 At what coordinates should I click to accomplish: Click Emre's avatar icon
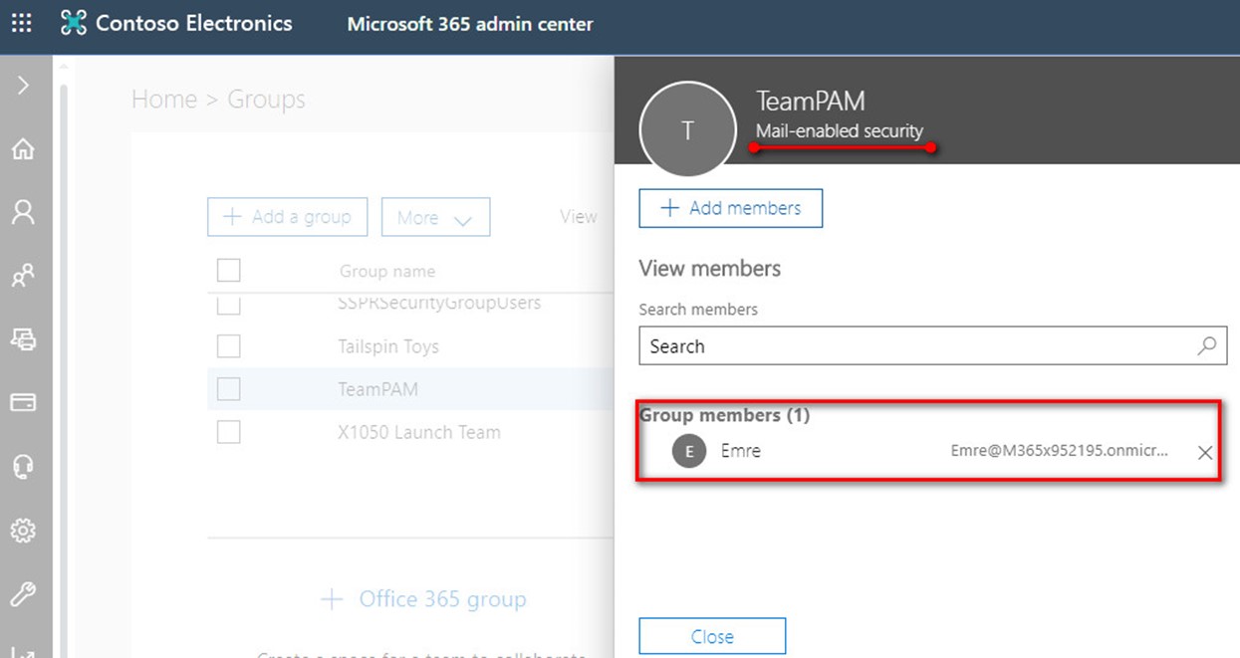[689, 451]
